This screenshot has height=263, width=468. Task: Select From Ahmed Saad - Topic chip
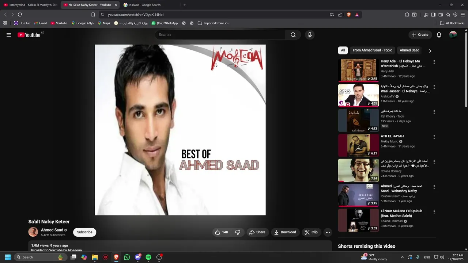coord(372,50)
